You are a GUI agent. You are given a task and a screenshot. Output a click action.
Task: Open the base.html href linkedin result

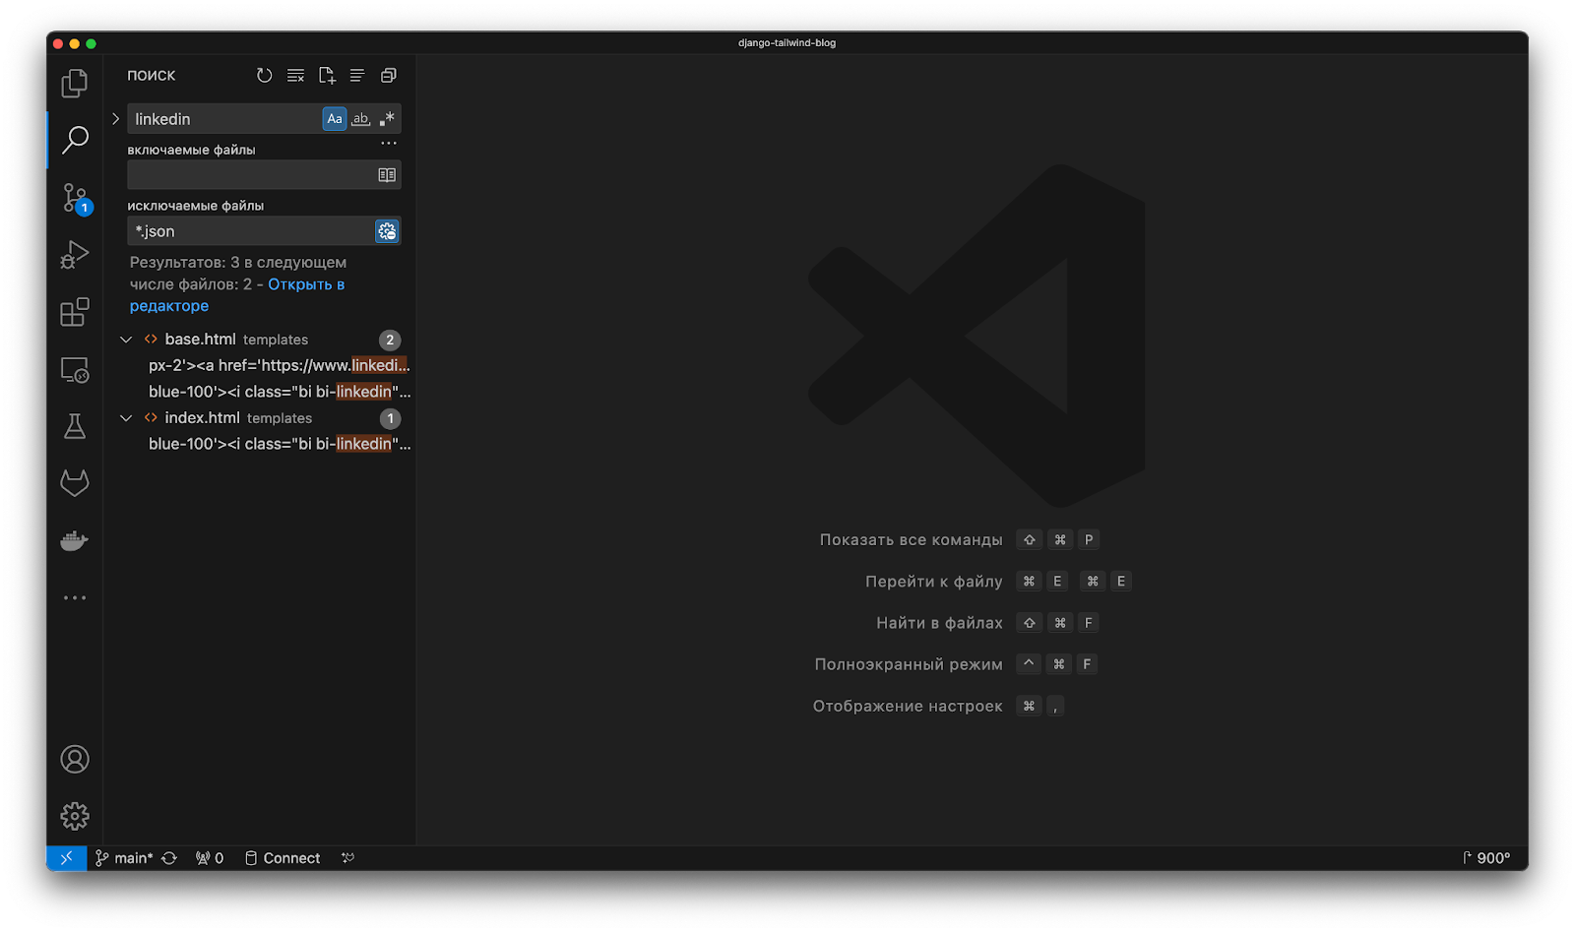click(x=279, y=365)
